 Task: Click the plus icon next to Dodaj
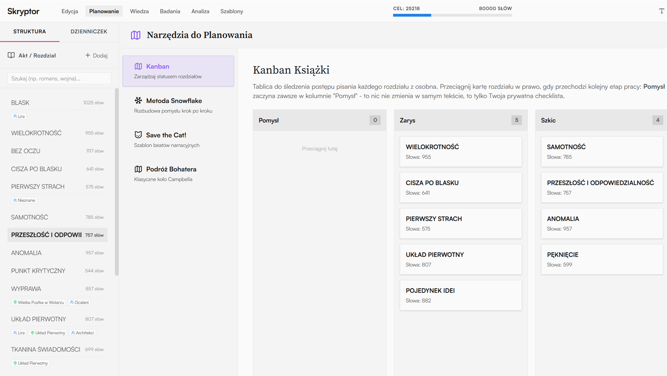(x=88, y=55)
